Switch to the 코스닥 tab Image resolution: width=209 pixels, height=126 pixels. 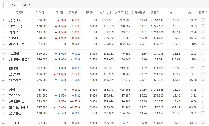pos(28,5)
